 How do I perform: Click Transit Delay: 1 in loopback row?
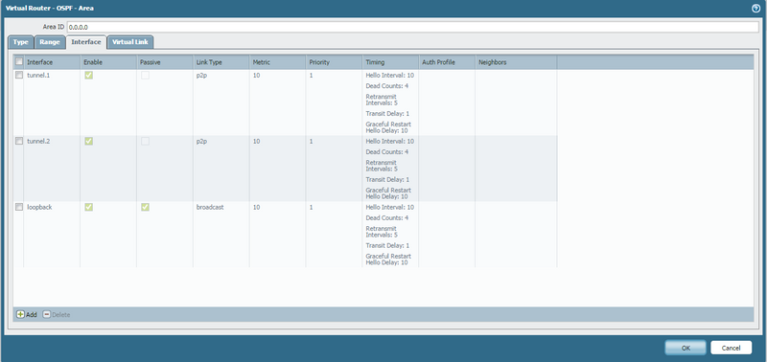387,245
